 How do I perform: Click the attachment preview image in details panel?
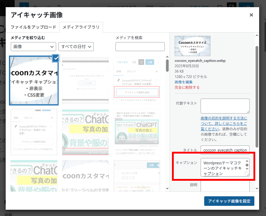(x=193, y=46)
